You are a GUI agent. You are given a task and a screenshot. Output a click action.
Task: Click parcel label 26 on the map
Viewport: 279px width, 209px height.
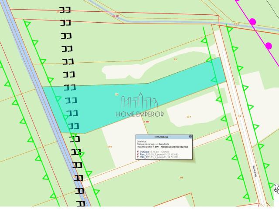175,59
